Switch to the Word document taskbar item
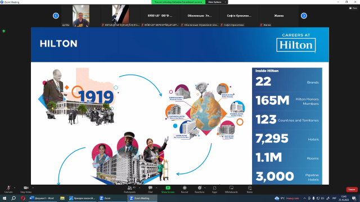 click(x=43, y=198)
